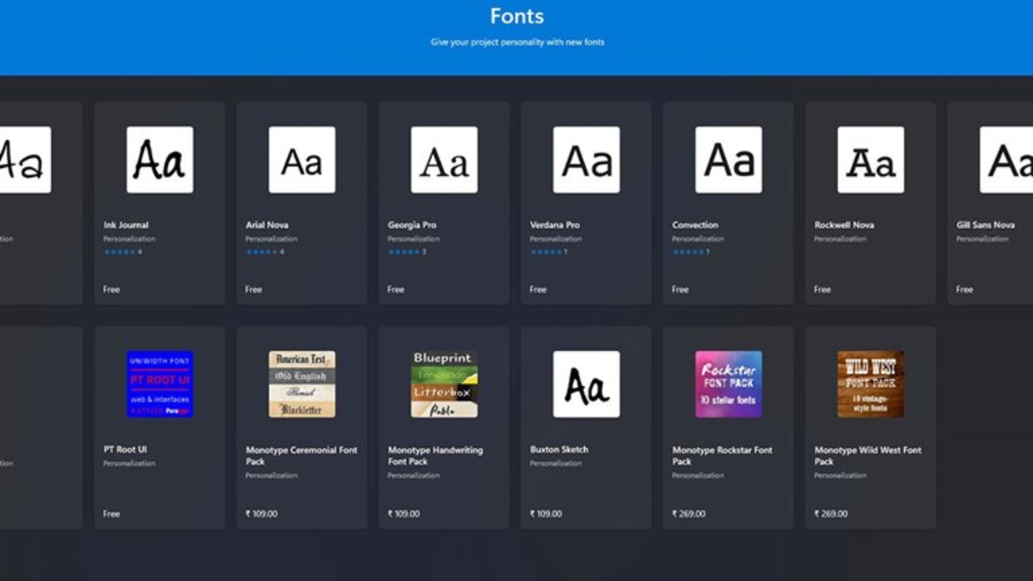Click the Rockwell Nova title text
Image resolution: width=1033 pixels, height=581 pixels.
(x=844, y=225)
